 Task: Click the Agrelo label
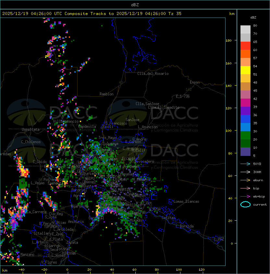pos(79,196)
